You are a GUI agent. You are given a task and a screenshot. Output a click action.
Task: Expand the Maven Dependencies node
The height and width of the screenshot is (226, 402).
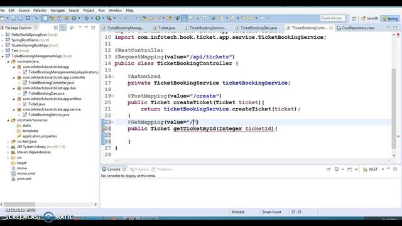tap(8, 152)
